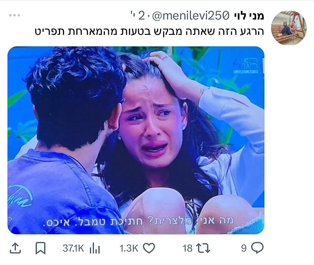
Task: Open the @menilevi250 profile handle
Action: click(x=191, y=16)
